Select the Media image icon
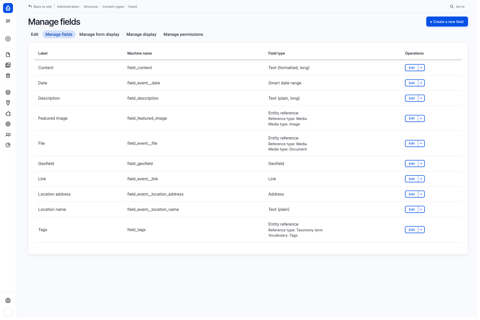Screen dimensions: 480x320 click(8, 65)
